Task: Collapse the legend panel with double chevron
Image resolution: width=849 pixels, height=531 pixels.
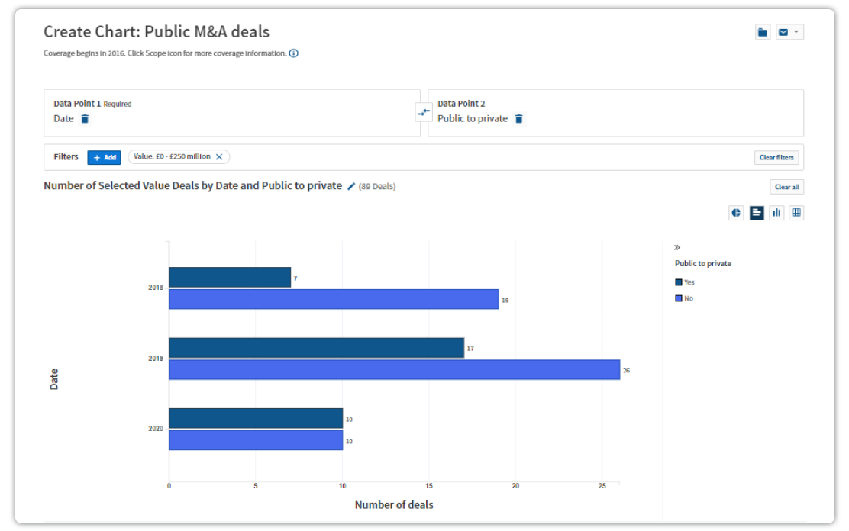Action: 677,247
